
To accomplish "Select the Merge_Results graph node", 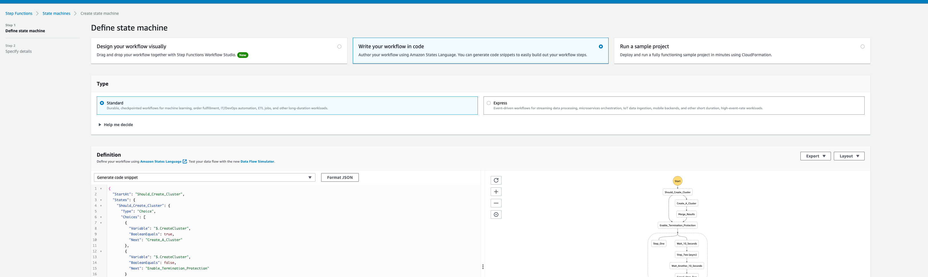I will coord(686,214).
